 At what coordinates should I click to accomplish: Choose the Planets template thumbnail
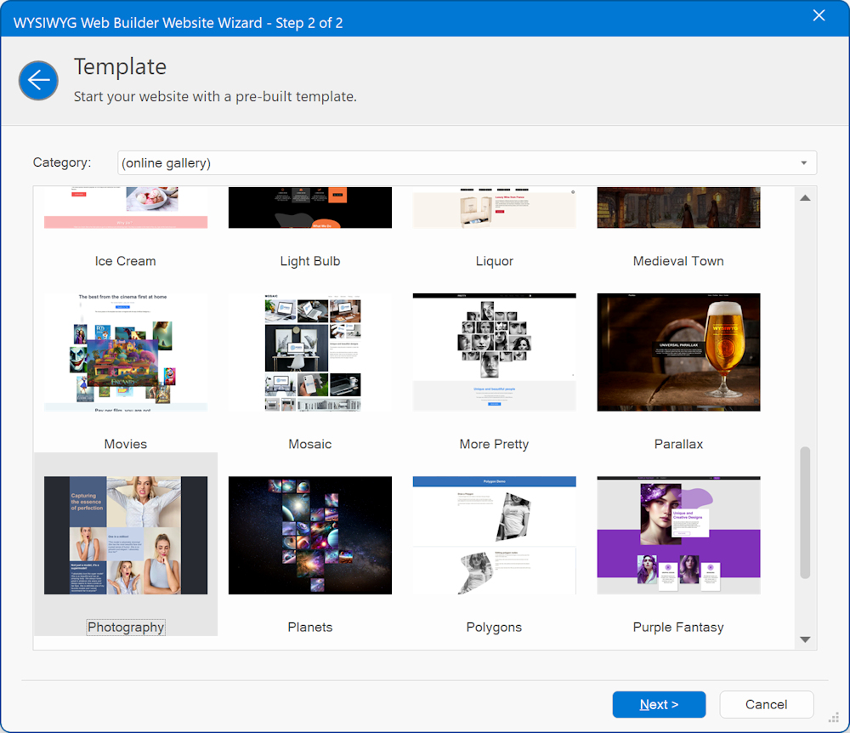click(310, 535)
